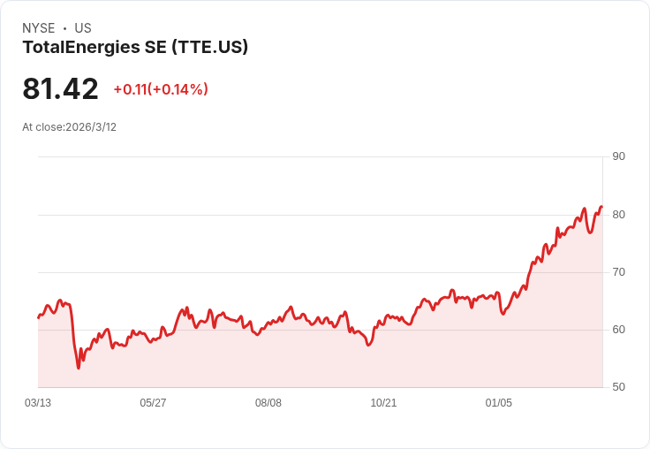Click the 81.42 closing price
Image resolution: width=650 pixels, height=449 pixels.
point(61,88)
